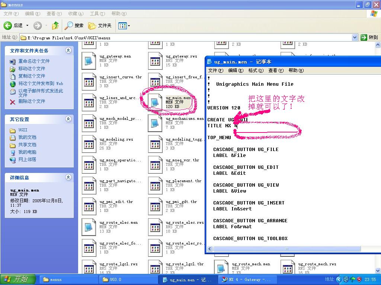Select the ug_mseq_operatio file icon
The height and width of the screenshot is (285, 381).
click(89, 165)
